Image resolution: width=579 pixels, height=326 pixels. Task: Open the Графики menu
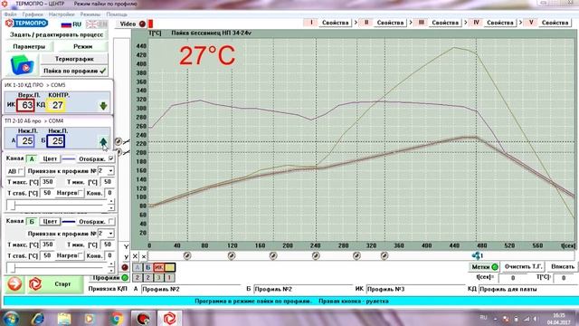33,14
